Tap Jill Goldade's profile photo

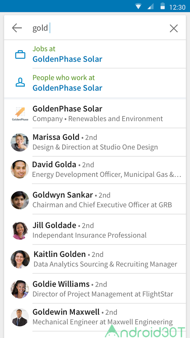click(20, 231)
